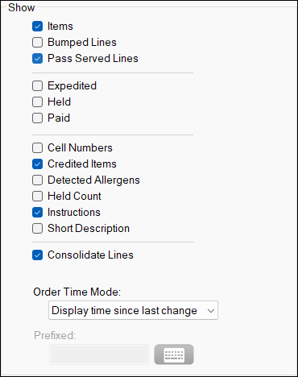Disable the Instructions checkbox

37,213
